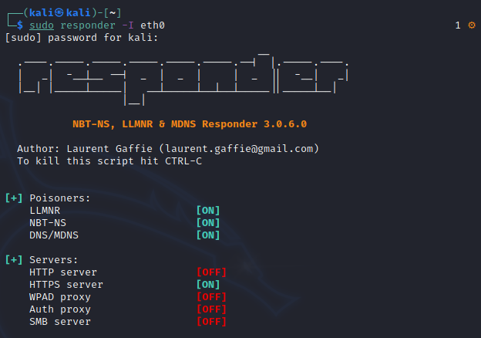Click the HTTPS server [ON] status indicator
Image resolution: width=481 pixels, height=338 pixels.
point(208,285)
